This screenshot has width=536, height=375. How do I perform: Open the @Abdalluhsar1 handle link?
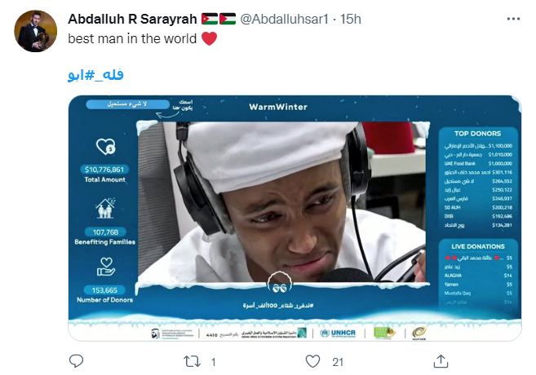tap(284, 19)
